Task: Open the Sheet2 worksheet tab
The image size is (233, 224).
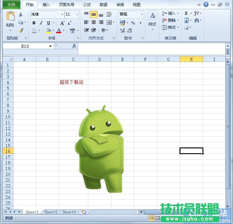Action: pos(50,212)
